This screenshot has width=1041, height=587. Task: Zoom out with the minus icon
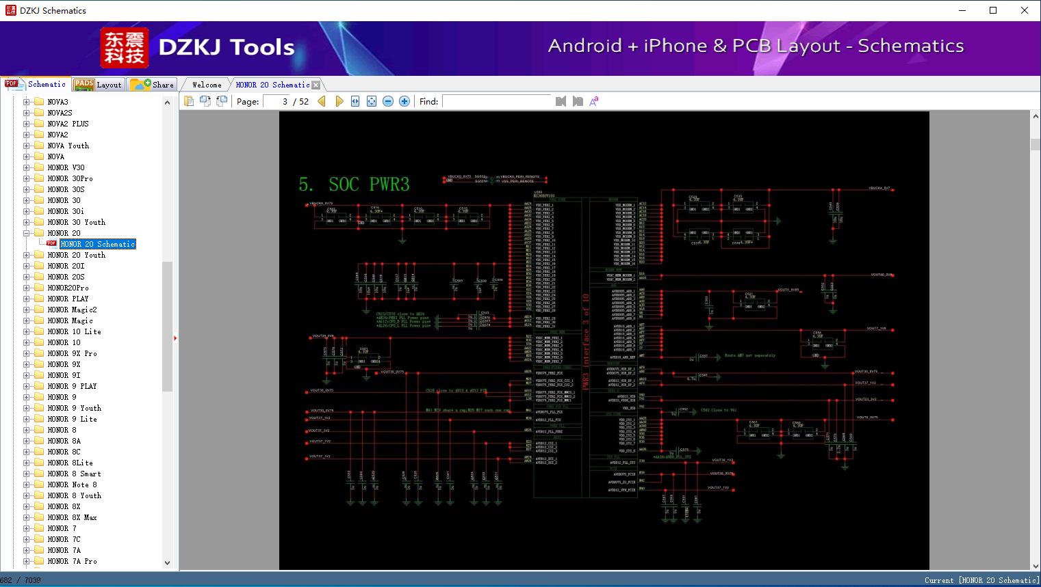coord(388,101)
